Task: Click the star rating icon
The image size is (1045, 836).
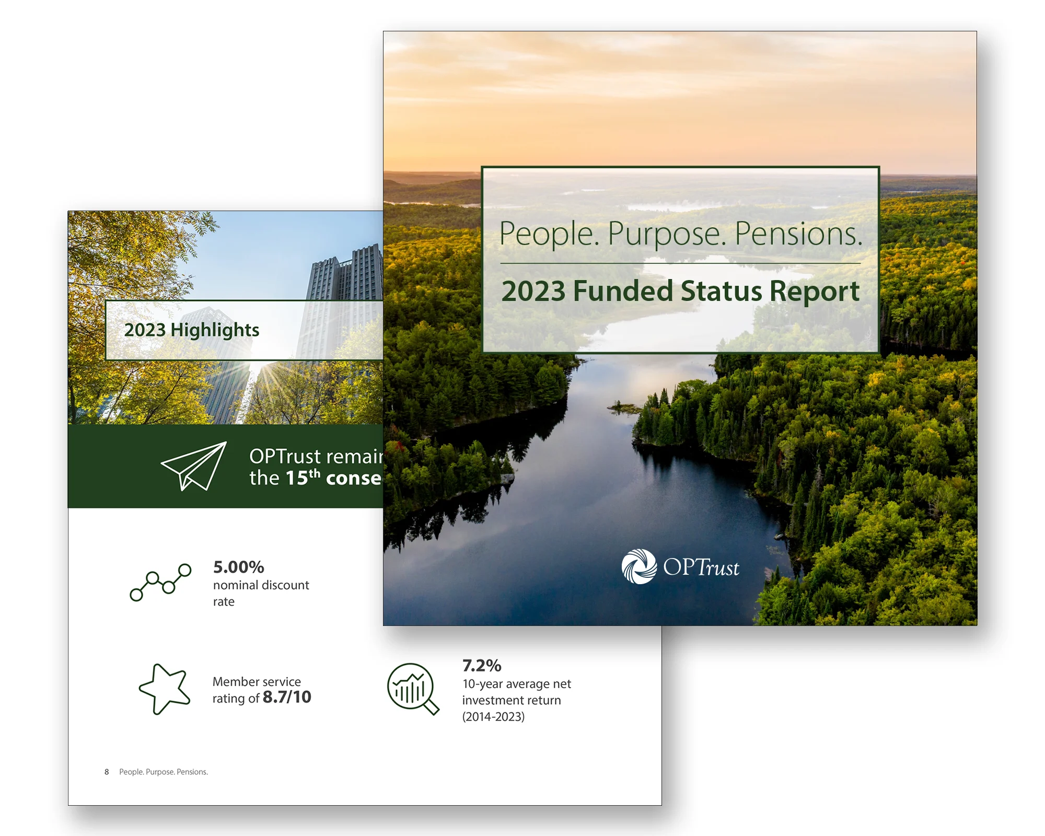Action: pyautogui.click(x=164, y=689)
